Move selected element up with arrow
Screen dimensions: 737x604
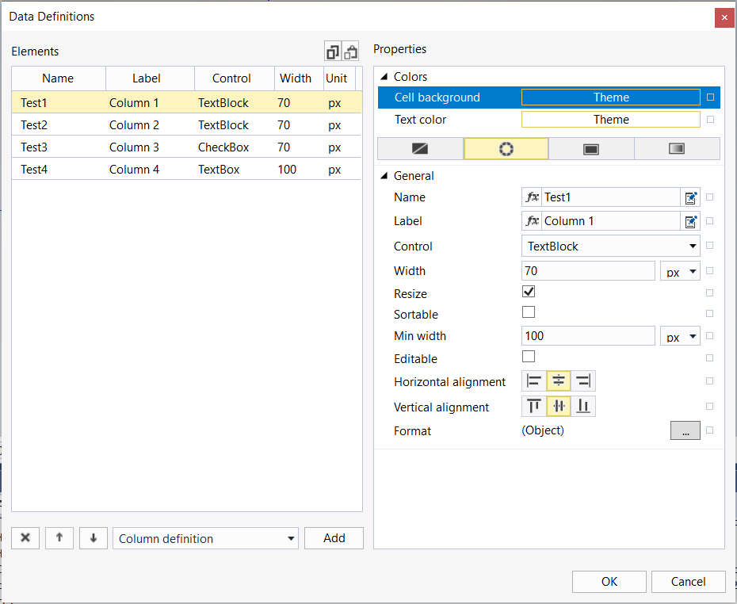(x=59, y=537)
